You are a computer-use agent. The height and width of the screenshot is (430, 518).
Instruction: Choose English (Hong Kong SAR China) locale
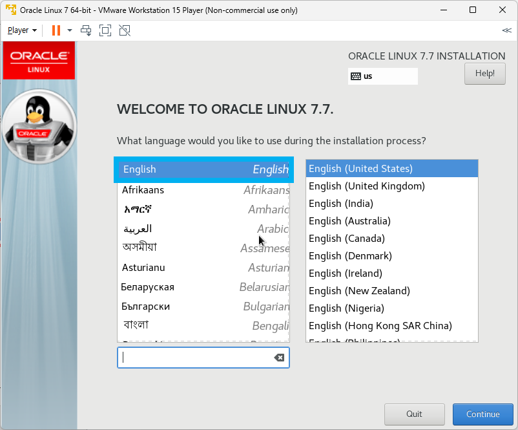tap(392, 326)
